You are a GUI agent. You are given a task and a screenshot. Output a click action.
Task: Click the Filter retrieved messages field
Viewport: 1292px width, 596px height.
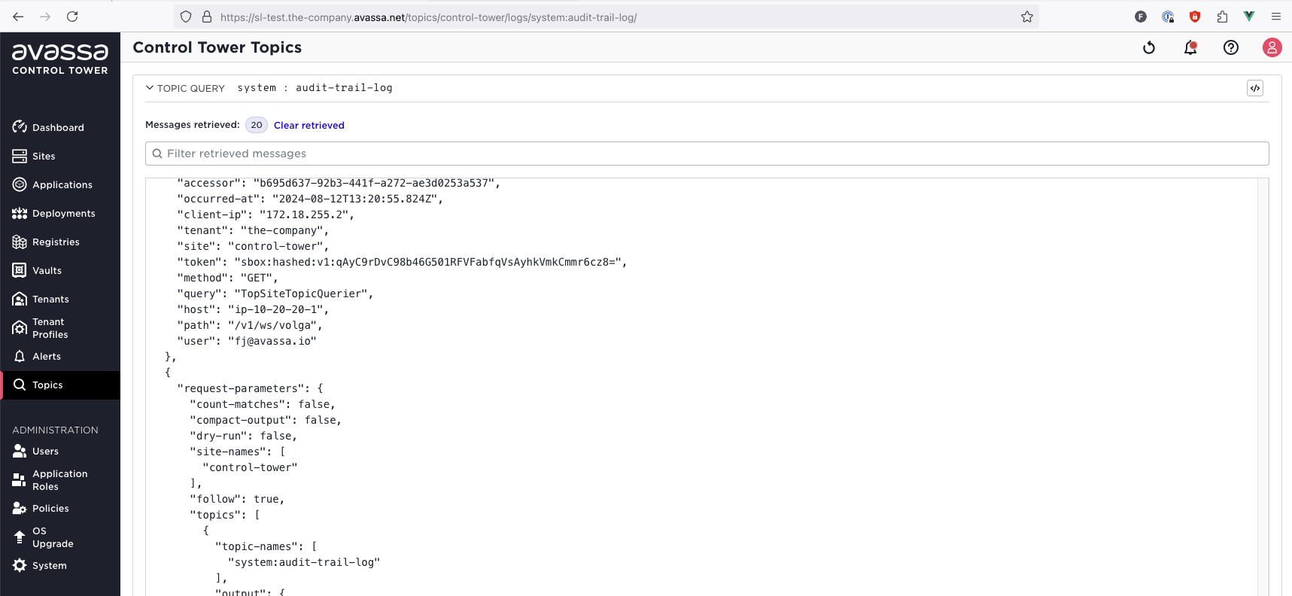707,154
